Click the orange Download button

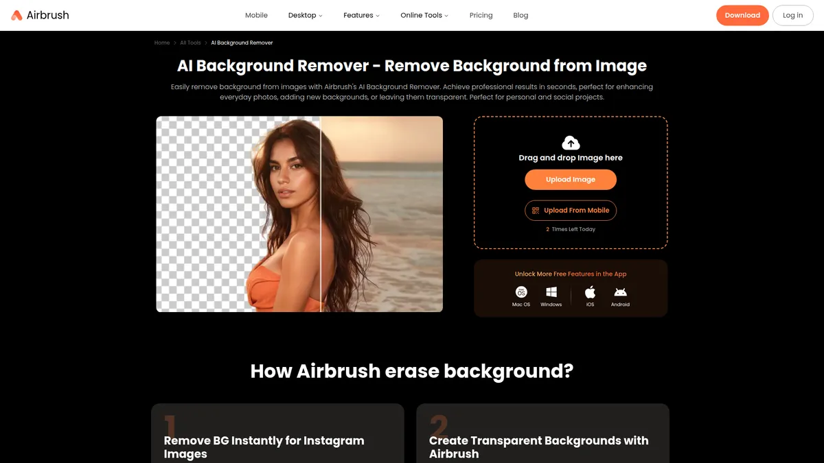click(x=742, y=14)
